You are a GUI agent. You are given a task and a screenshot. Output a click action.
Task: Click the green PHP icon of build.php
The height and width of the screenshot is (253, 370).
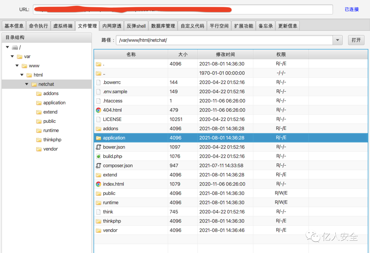[98, 156]
